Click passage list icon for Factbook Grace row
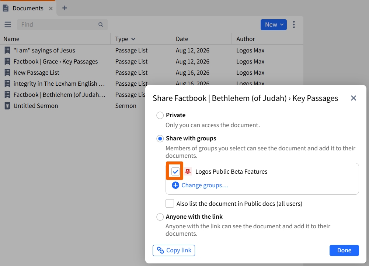369x266 pixels. [7, 61]
